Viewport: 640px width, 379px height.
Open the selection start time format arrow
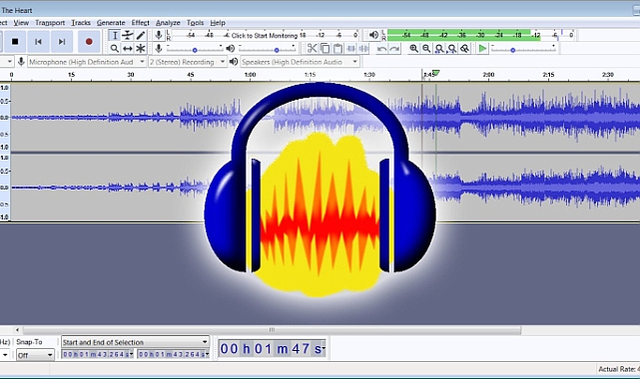point(131,354)
